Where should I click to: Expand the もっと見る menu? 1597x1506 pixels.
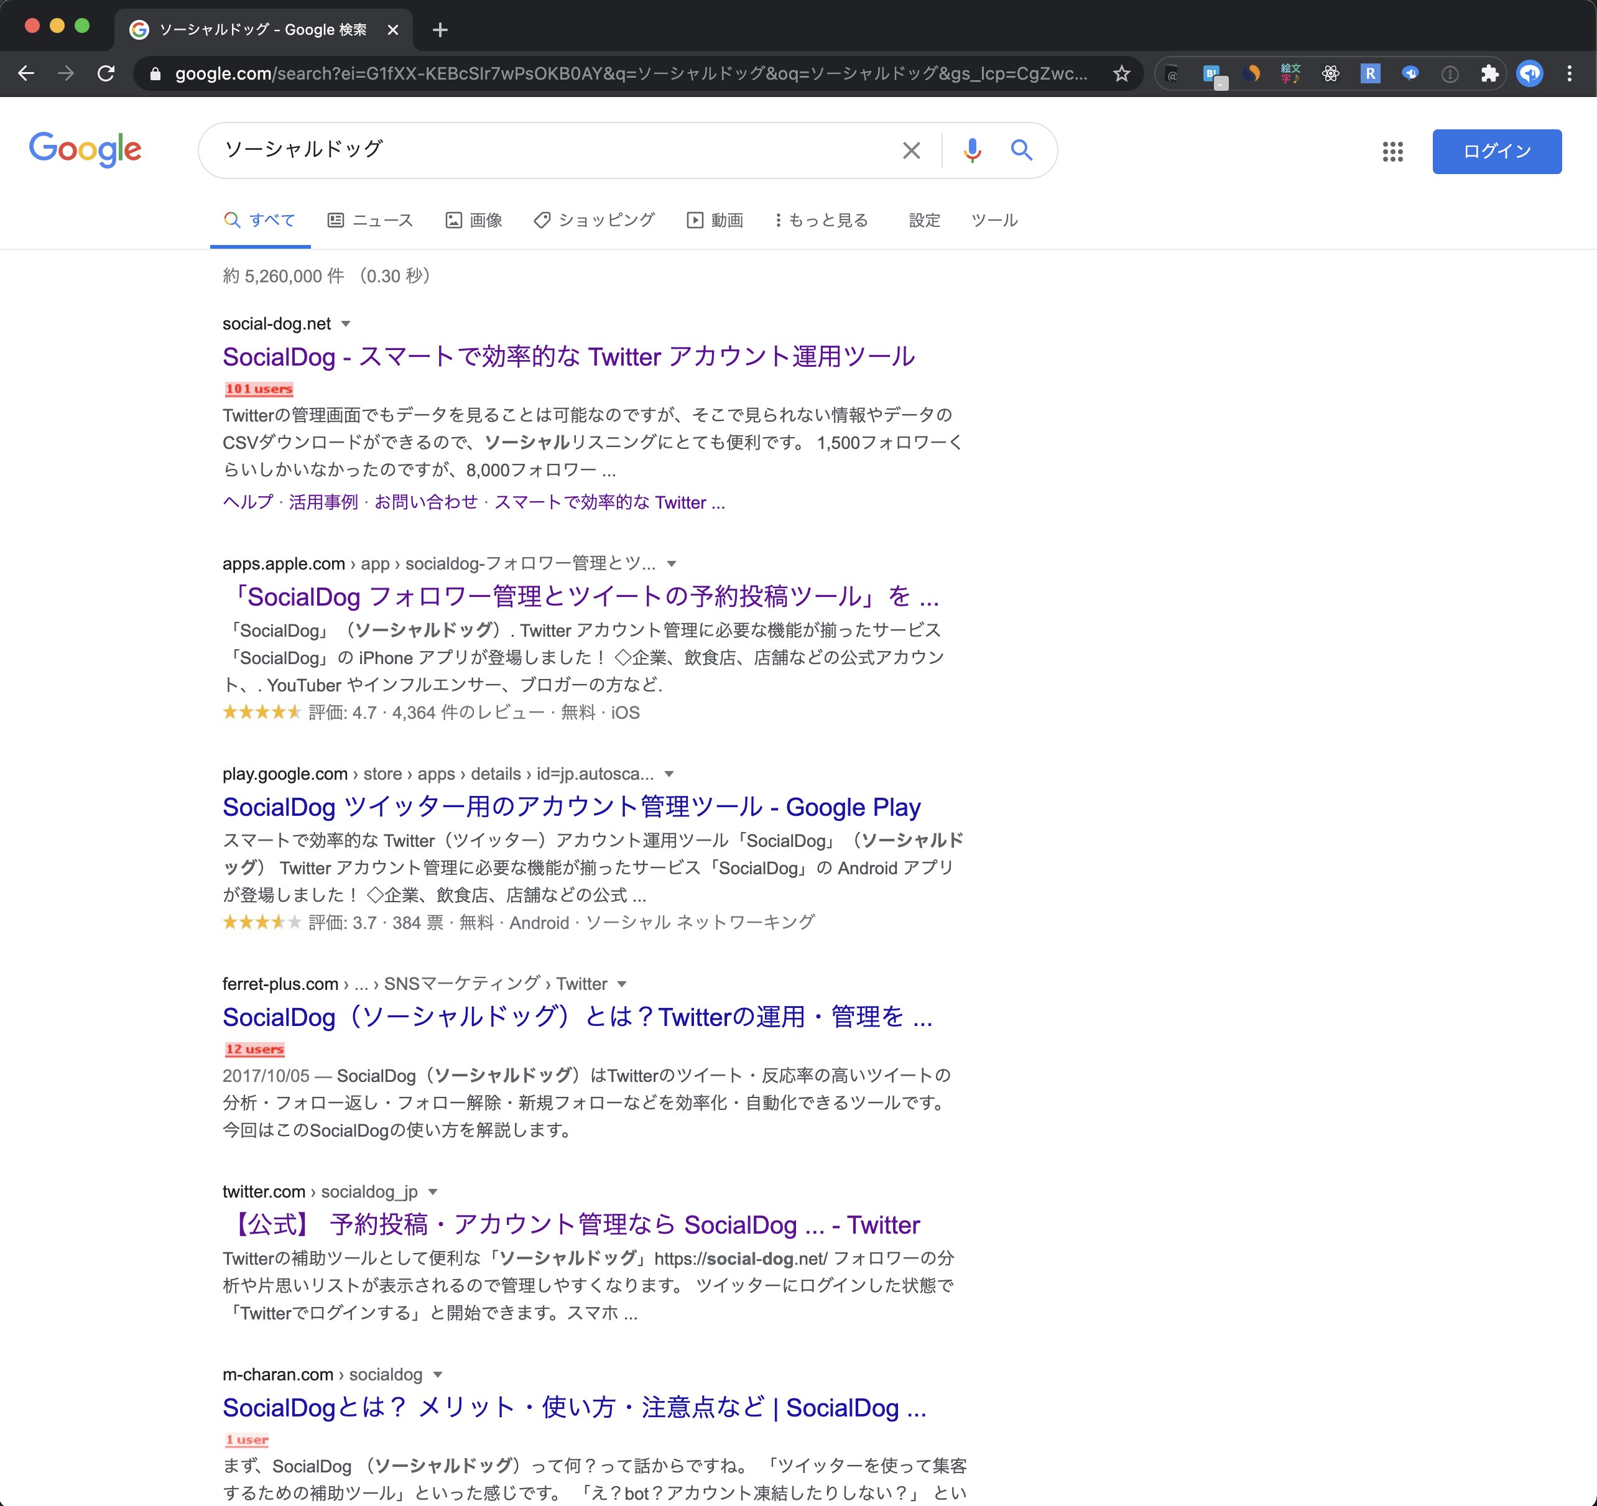pyautogui.click(x=821, y=220)
